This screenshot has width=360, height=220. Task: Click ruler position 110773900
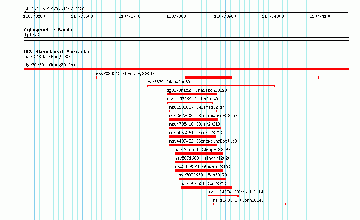[x=225, y=16]
